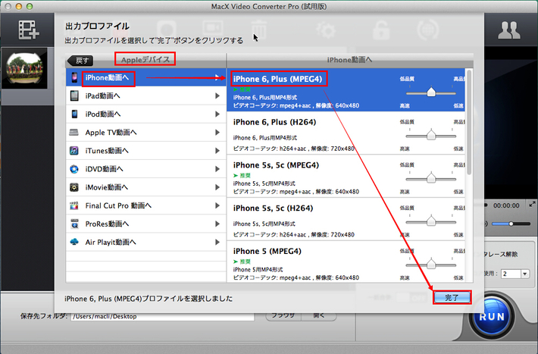This screenshot has height=354, width=538.
Task: Select iPad動画へ category row
Action: click(145, 96)
